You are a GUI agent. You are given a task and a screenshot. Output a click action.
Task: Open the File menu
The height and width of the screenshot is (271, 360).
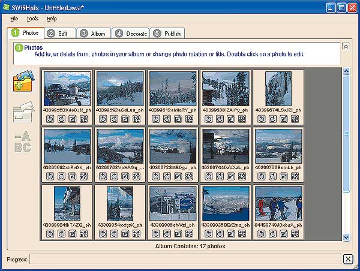click(x=14, y=19)
